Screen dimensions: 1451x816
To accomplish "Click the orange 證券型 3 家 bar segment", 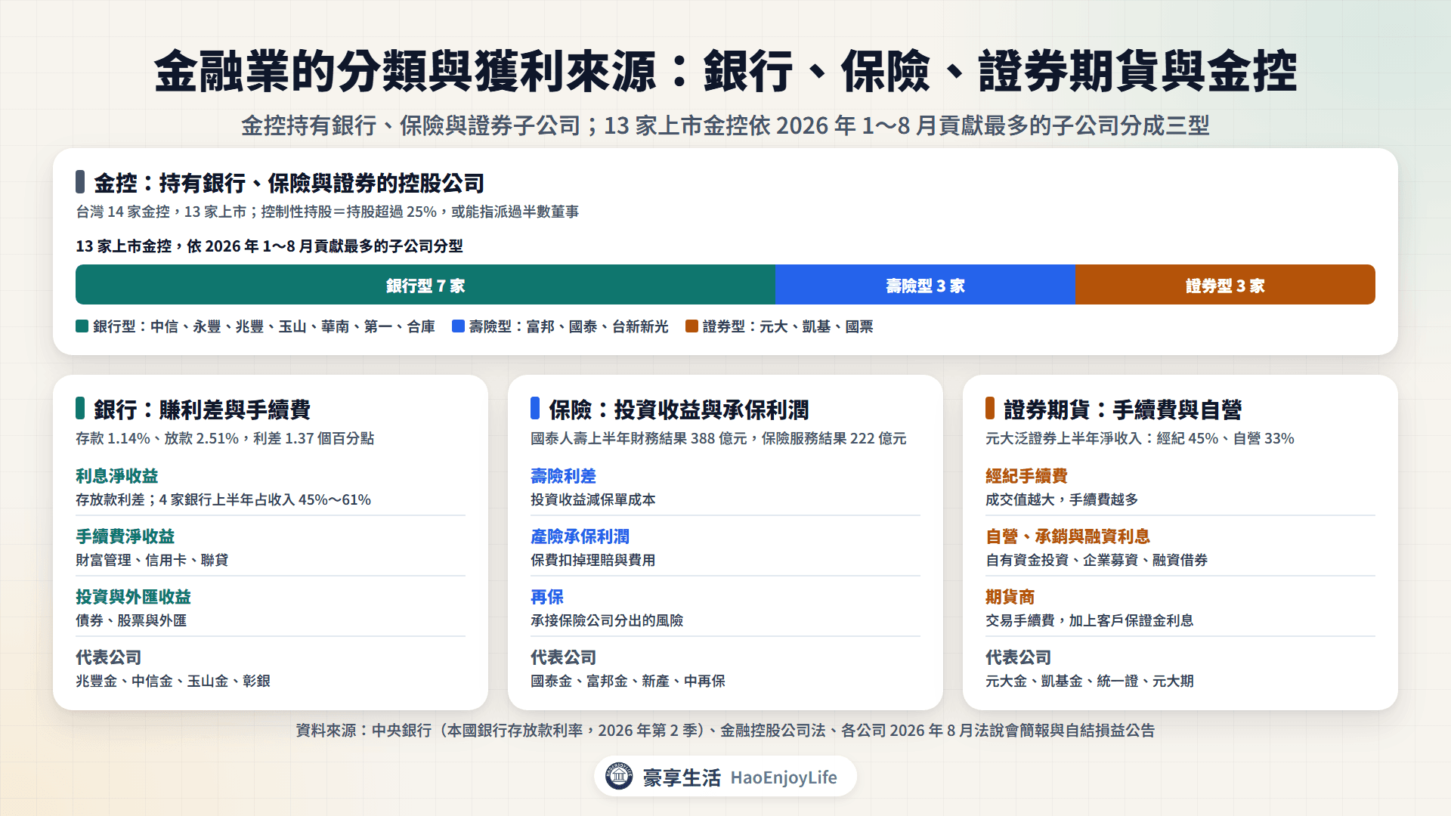I will tap(1225, 285).
